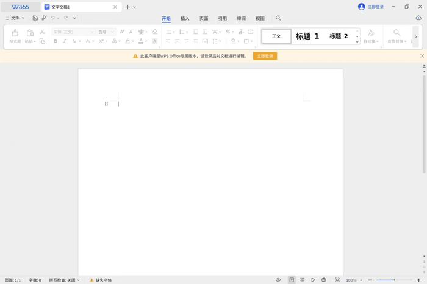Apply the 标题 1 heading style
Screen dimensions: 427x284
click(x=307, y=36)
